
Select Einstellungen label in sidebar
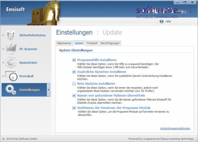29,90
